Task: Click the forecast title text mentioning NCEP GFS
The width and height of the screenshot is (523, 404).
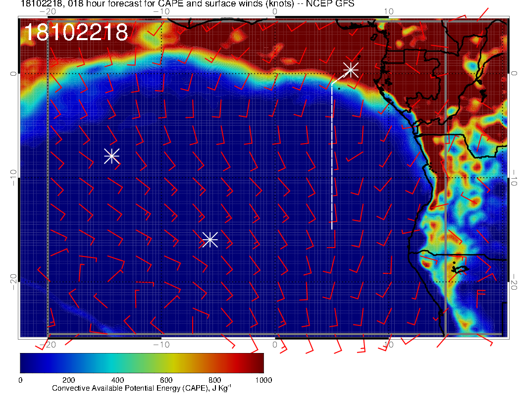Action: pos(187,3)
